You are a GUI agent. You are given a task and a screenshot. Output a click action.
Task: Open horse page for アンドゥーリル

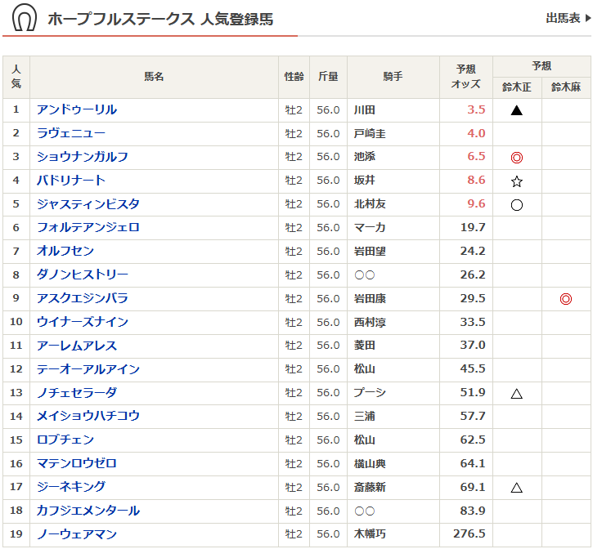(77, 109)
